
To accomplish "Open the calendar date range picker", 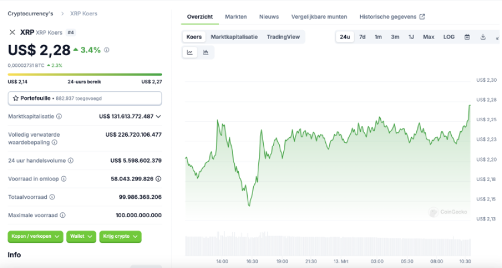I will [467, 37].
